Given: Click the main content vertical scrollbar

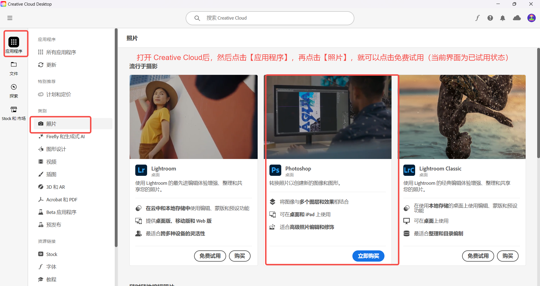Looking at the screenshot, I should click(538, 103).
